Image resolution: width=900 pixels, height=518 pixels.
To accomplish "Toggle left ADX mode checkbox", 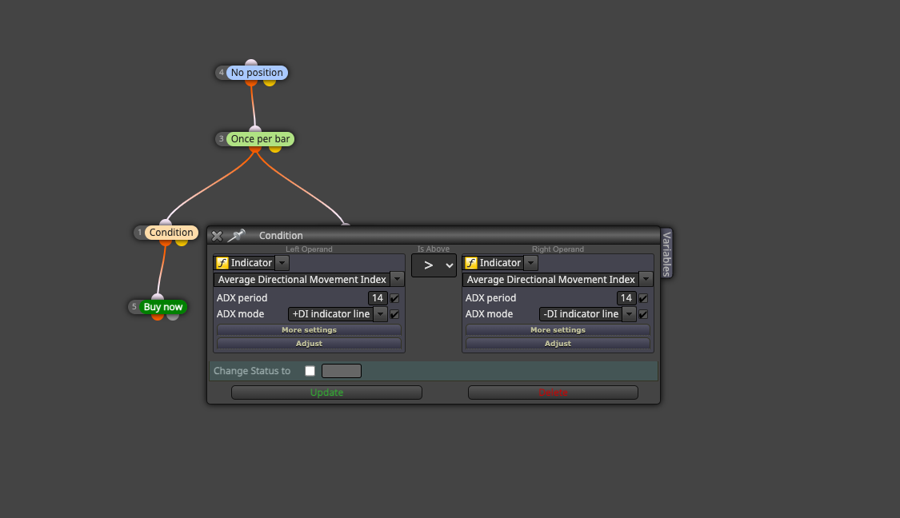I will pos(394,314).
